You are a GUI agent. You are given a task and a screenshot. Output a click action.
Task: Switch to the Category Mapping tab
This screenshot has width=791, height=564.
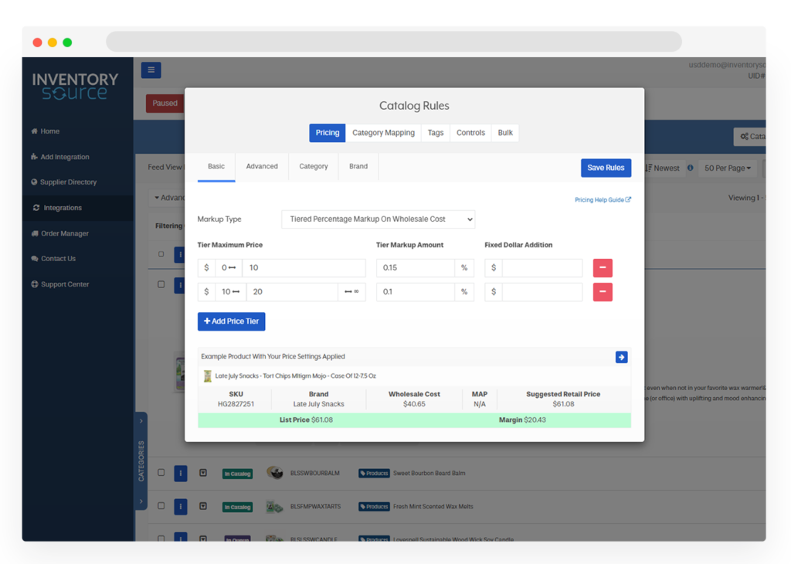(x=383, y=132)
